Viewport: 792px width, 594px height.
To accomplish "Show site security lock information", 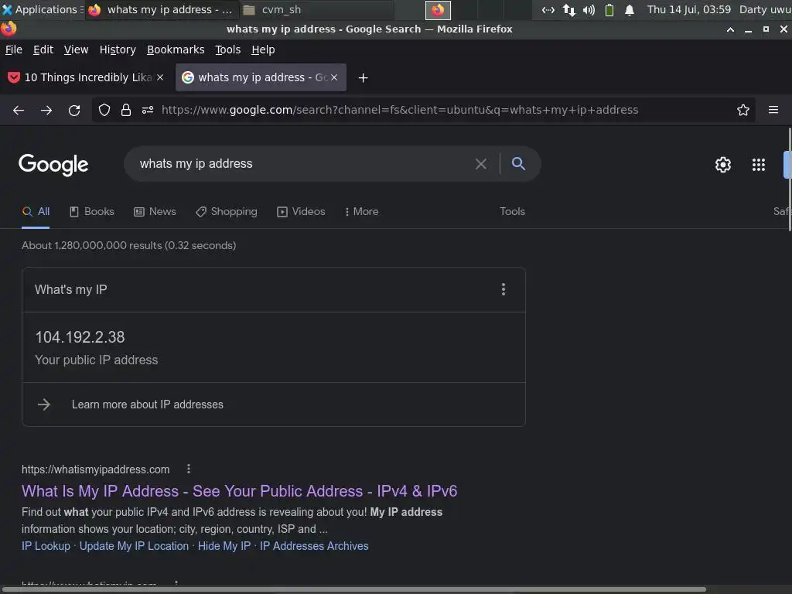I will click(126, 110).
